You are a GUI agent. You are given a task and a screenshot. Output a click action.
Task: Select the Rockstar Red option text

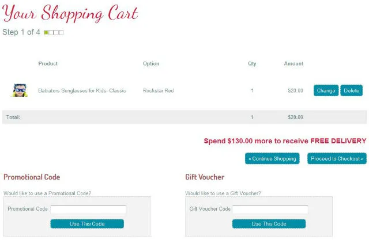pyautogui.click(x=158, y=91)
